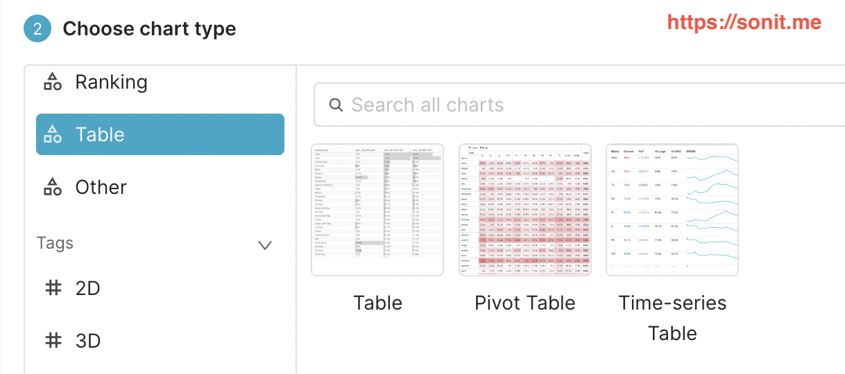Click the shapes icon beside Other

[53, 187]
